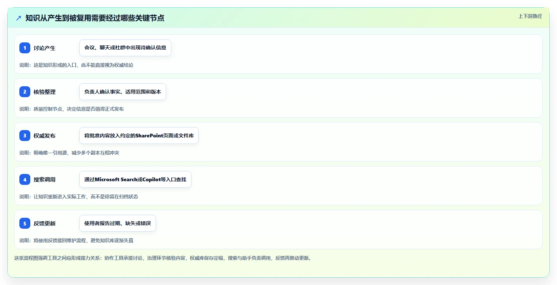Click the 核验整理 step title
Screen dimensions: 557x285
point(45,92)
